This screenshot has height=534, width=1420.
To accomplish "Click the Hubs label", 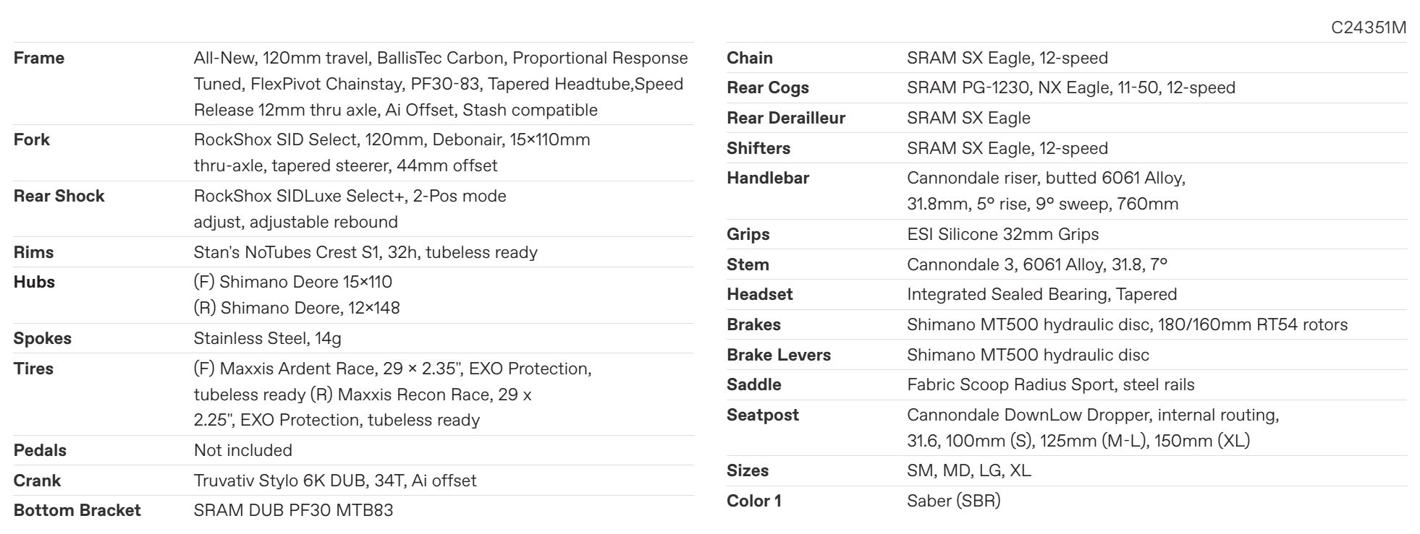I will [34, 282].
